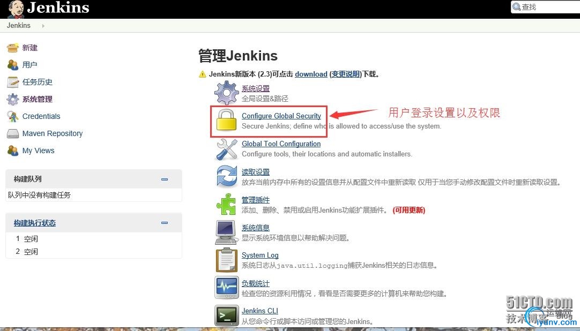Screen dimensions: 580x331
Task: Open 新建 in the side menu
Action: (x=29, y=48)
